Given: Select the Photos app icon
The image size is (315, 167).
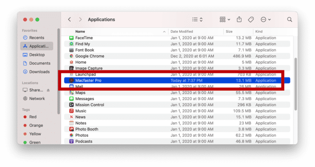Looking at the screenshot, I should [x=71, y=135].
